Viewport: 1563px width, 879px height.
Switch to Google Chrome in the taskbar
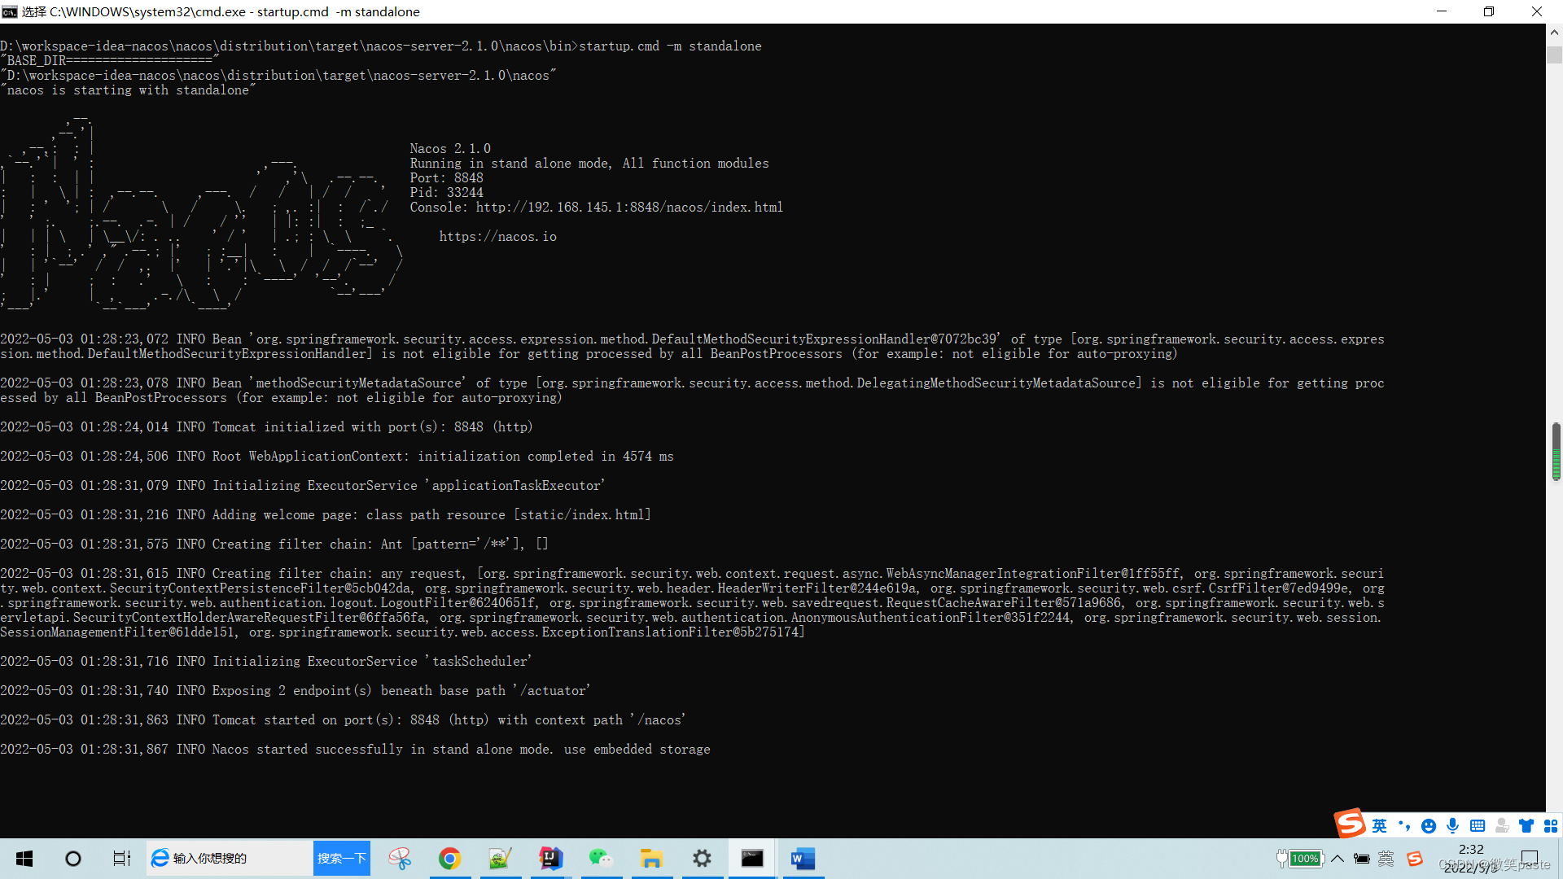coord(450,859)
